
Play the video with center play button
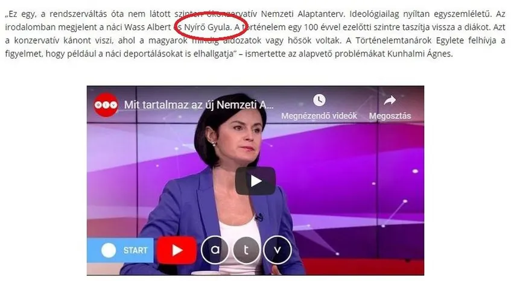(x=256, y=181)
